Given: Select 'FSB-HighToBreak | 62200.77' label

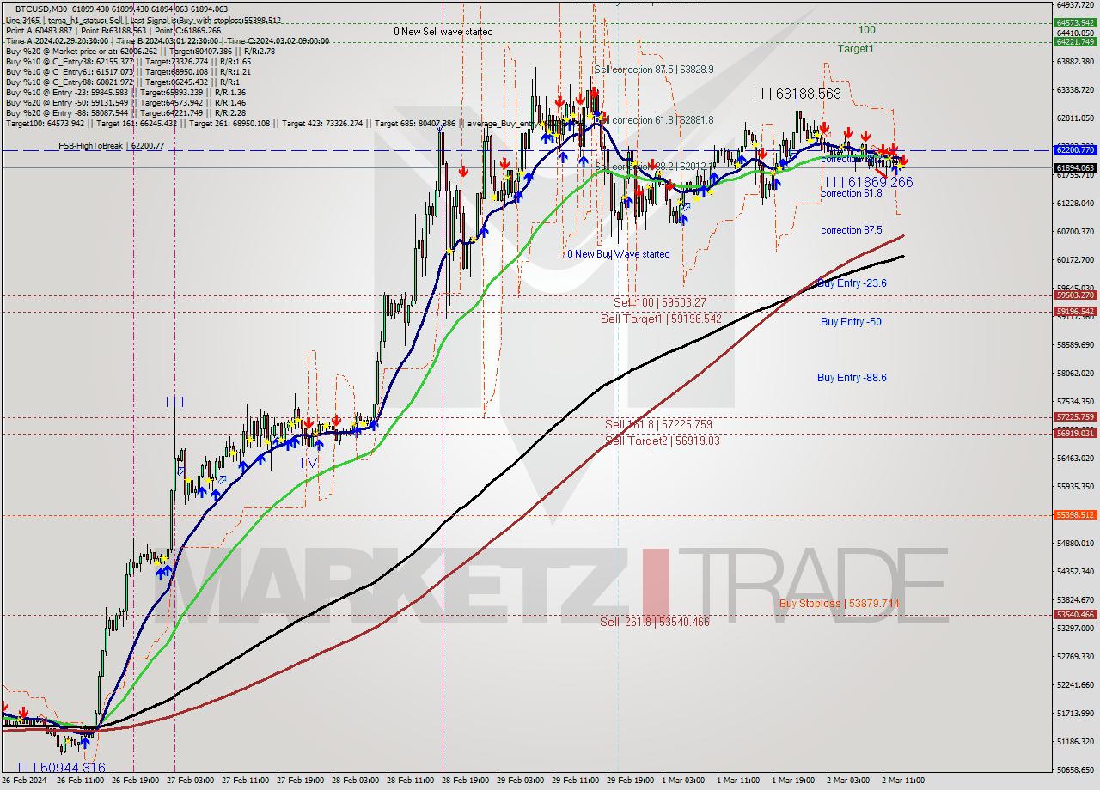Looking at the screenshot, I should [x=111, y=146].
